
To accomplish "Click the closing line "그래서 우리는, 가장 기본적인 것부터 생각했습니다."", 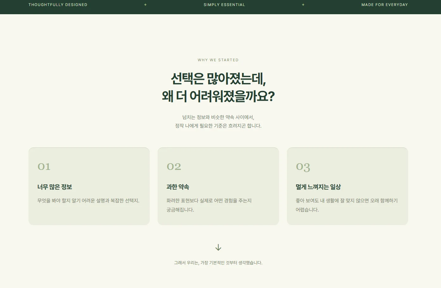I will click(218, 263).
